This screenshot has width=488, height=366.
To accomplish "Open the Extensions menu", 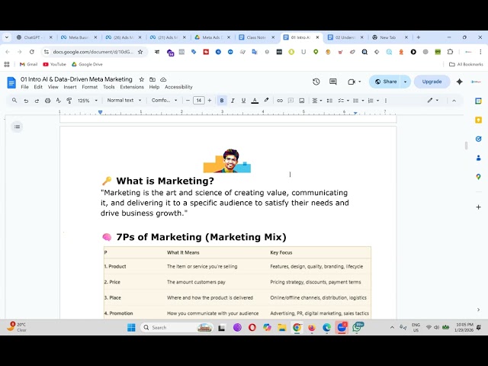I will pos(132,87).
